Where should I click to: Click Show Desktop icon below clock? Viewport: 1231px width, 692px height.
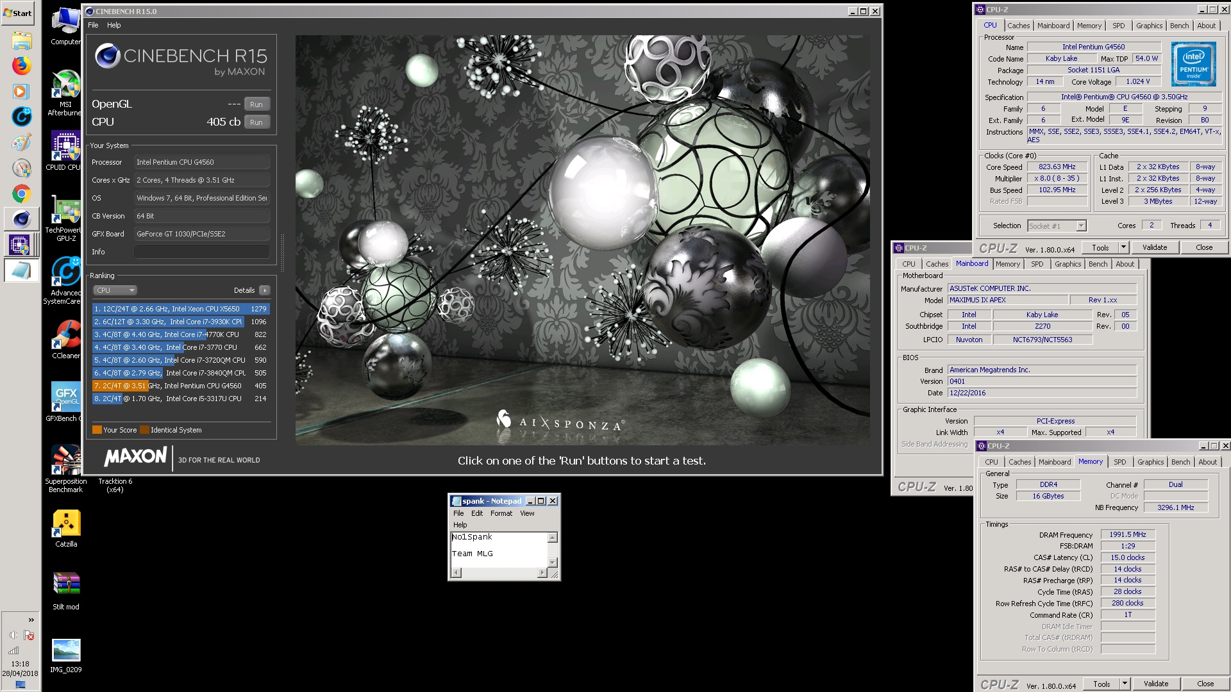(x=20, y=684)
